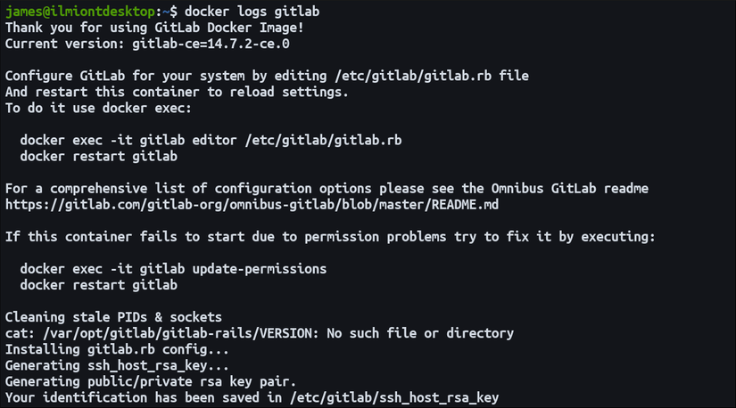Click the /var/opt/gitlab/gitlab-rails/VERSION path
736x408 pixels.
(166, 332)
